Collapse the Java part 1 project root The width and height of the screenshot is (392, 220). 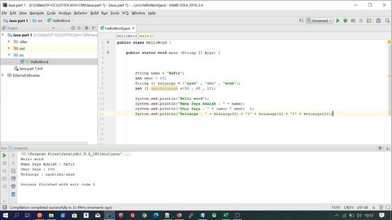3,35
